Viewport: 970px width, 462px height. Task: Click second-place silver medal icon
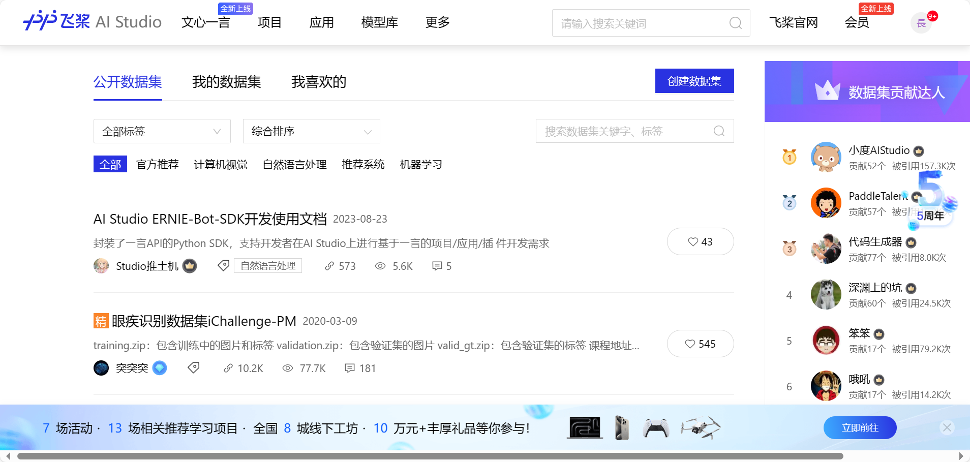pyautogui.click(x=789, y=203)
